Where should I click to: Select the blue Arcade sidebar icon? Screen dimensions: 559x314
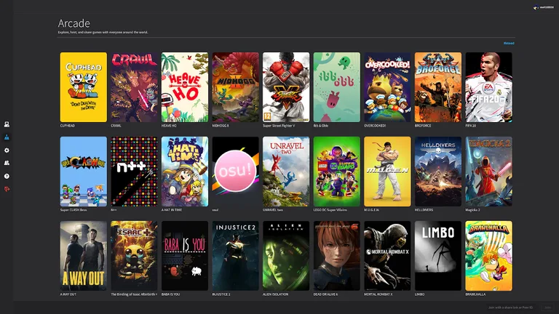pyautogui.click(x=7, y=137)
